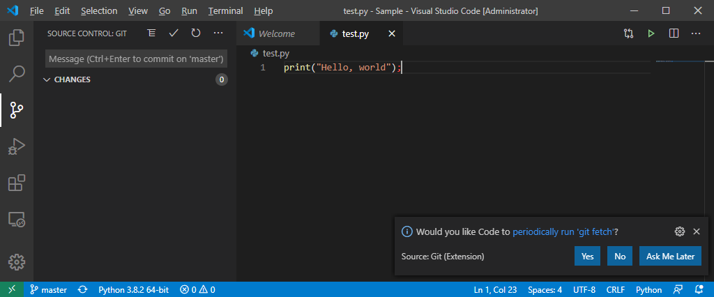Open the Edit menu
Viewport: 714px width, 297px height.
(62, 10)
